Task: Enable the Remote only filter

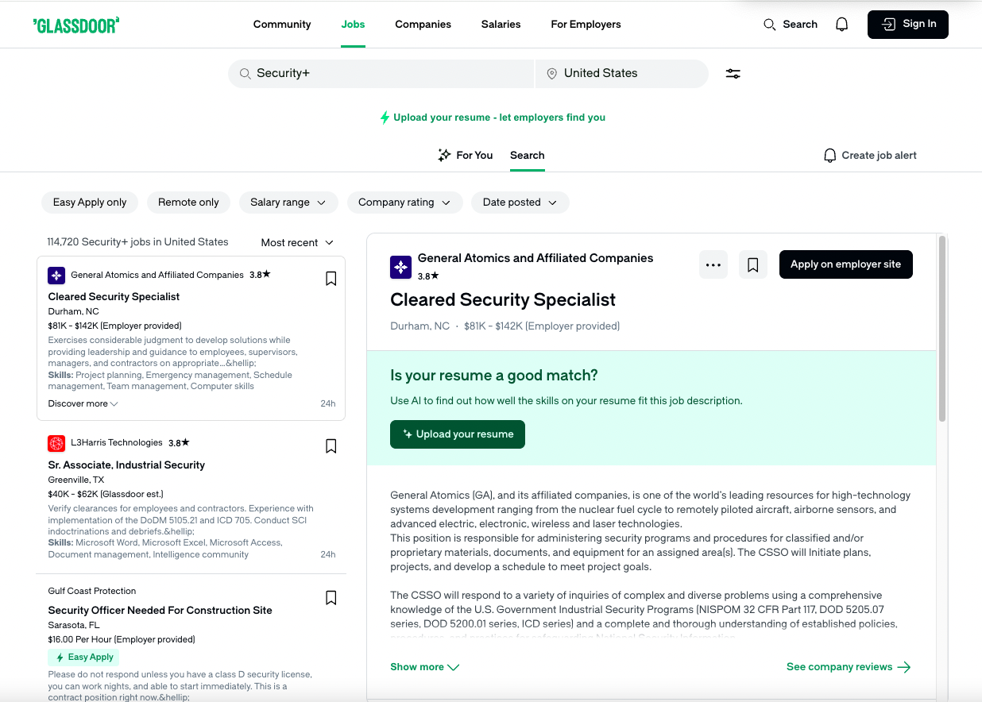Action: click(x=188, y=202)
